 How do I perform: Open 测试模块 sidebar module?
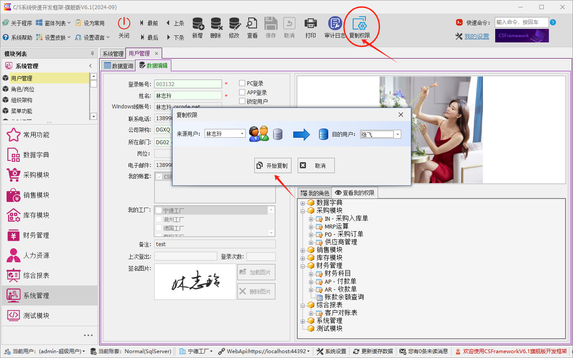[x=49, y=316]
